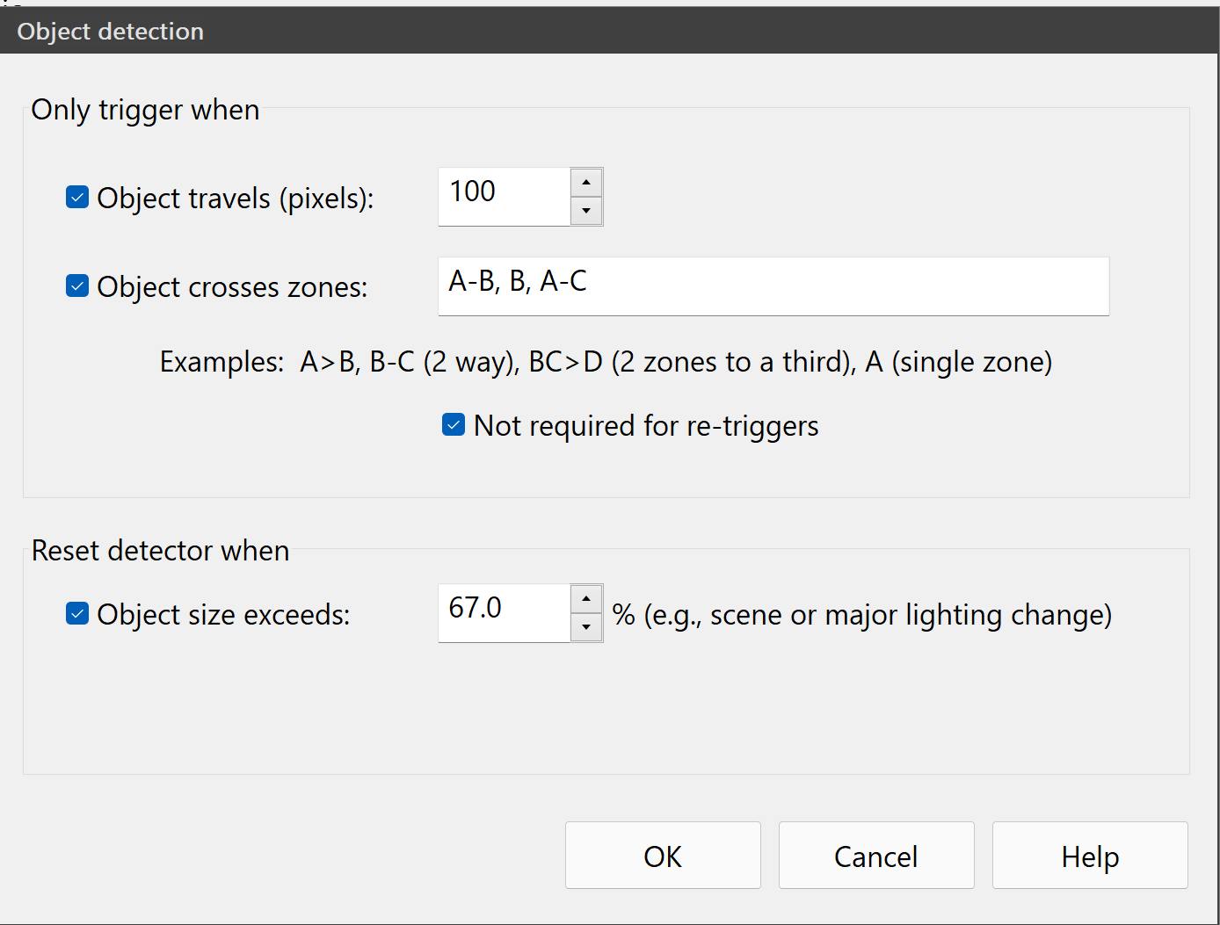Screen dimensions: 1220x925
Task: Toggle the Object size exceeds checkbox
Action: pos(77,614)
